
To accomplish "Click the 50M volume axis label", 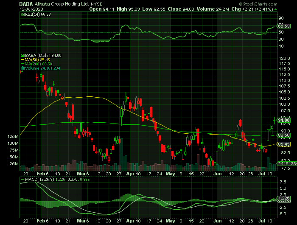I will pyautogui.click(x=14, y=157).
